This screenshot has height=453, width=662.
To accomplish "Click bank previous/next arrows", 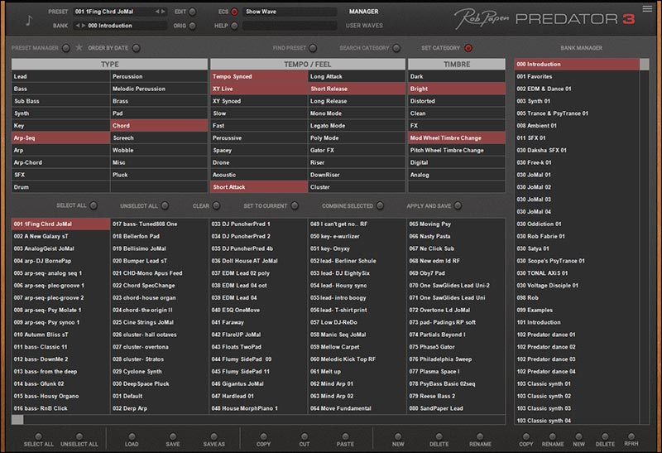I will coord(80,26).
